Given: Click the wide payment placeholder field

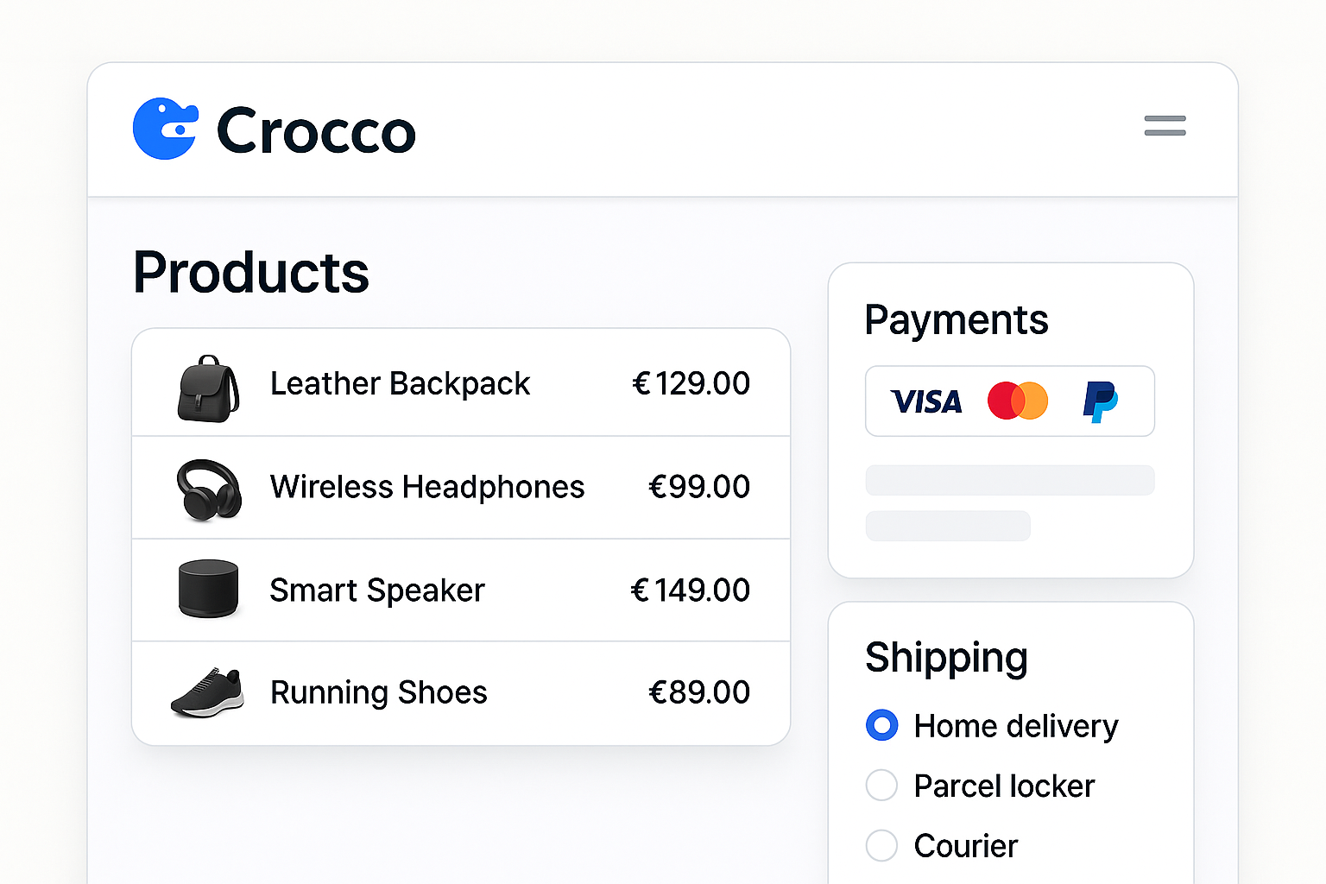Looking at the screenshot, I should click(1009, 480).
